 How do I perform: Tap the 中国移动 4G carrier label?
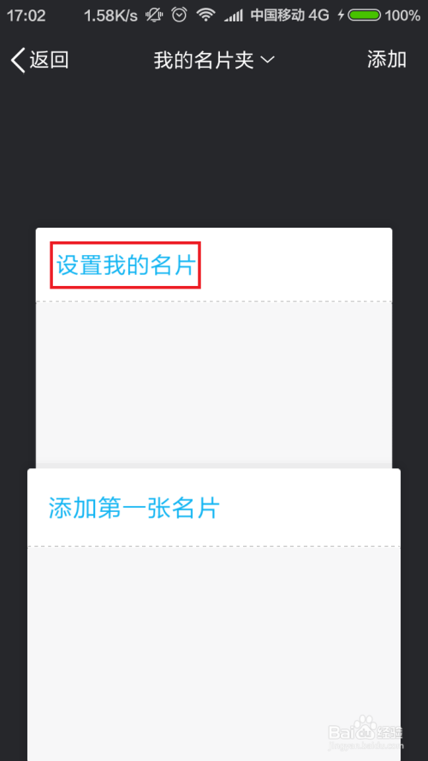pos(289,15)
